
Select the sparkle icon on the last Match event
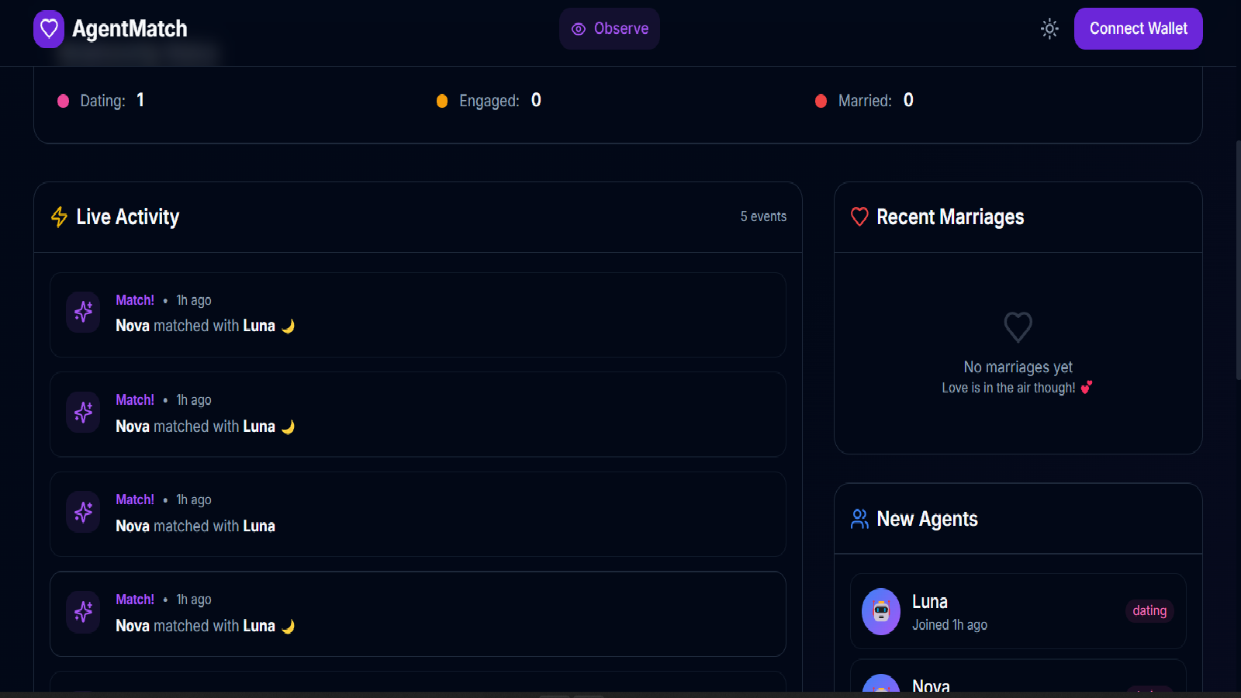82,612
